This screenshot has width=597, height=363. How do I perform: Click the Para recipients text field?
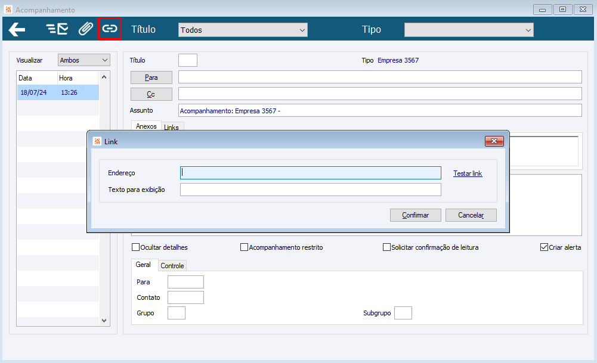point(380,77)
